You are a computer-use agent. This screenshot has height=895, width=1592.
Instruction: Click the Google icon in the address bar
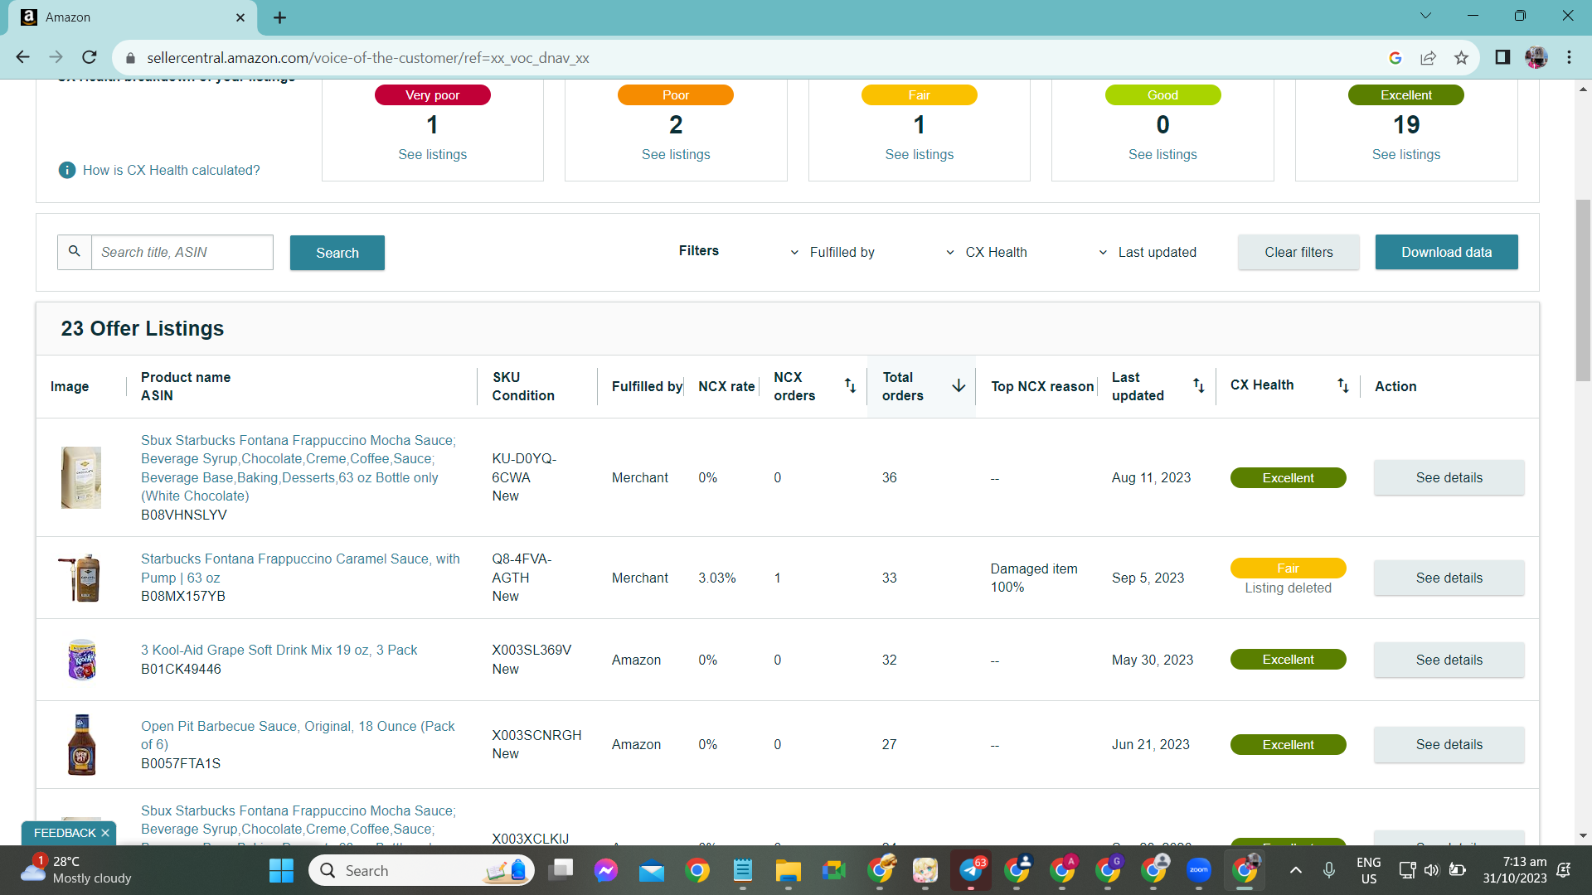1395,58
